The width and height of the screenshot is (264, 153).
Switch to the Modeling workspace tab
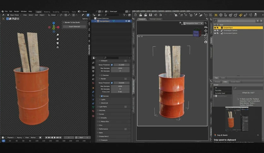tap(47, 12)
